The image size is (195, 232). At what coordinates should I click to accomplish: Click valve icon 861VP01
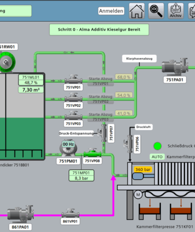pyautogui.click(x=70, y=214)
